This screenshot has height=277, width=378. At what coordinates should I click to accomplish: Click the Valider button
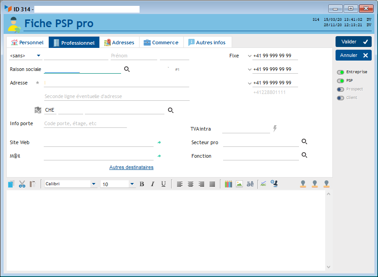tap(353, 42)
